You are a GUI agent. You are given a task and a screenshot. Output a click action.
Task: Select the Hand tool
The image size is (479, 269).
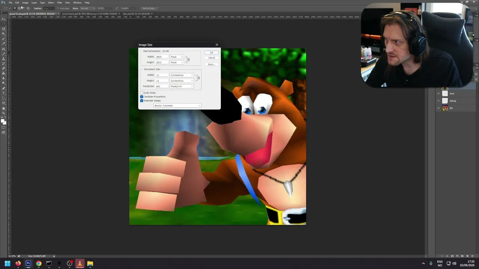point(4,108)
